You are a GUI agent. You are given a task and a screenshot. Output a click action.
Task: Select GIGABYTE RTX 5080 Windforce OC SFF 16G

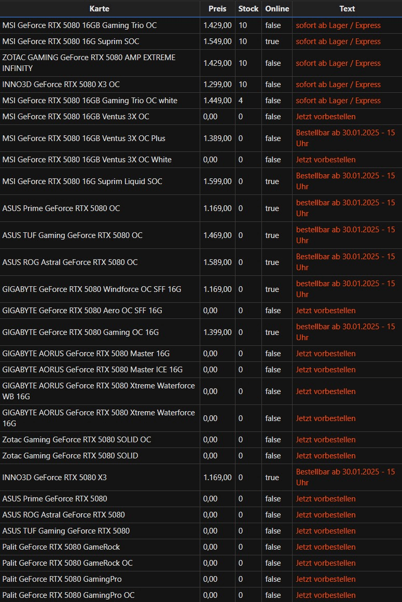pos(92,289)
